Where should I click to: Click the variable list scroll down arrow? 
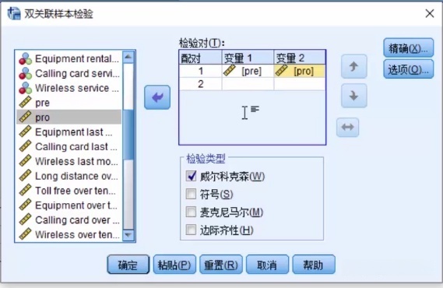pos(128,234)
